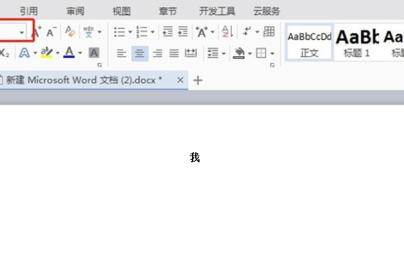Image resolution: width=404 pixels, height=268 pixels.
Task: Align text right
Action: [157, 53]
